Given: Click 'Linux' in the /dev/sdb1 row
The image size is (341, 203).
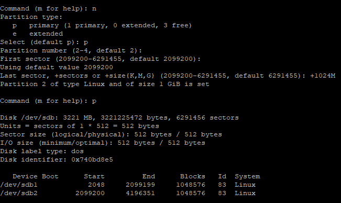Looking at the screenshot, I should [x=245, y=185].
